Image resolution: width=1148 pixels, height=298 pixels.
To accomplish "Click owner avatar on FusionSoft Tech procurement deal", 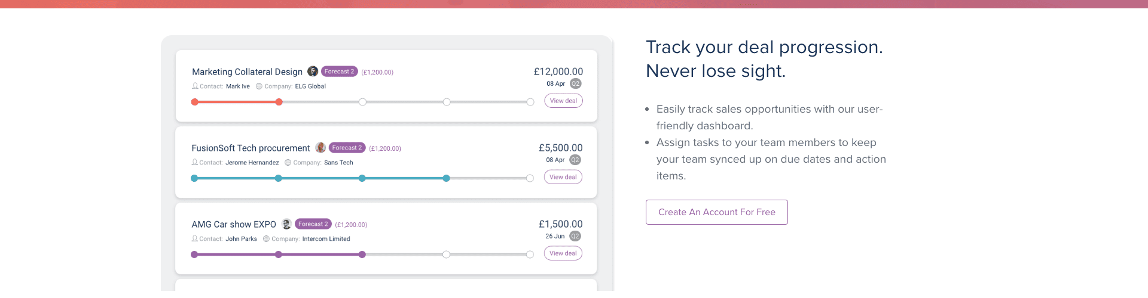I will 320,148.
